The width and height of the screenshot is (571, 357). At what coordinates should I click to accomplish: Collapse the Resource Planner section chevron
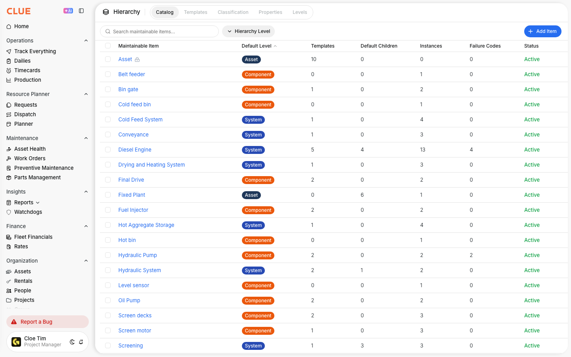pos(86,94)
